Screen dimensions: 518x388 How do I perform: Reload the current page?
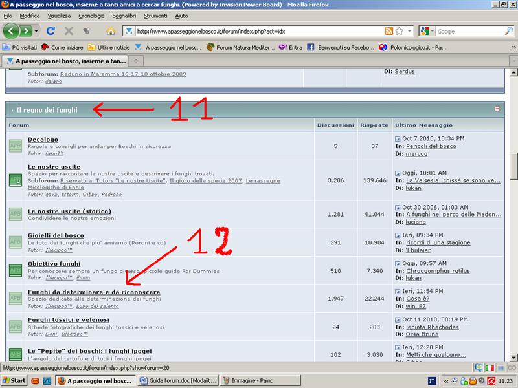[51, 31]
